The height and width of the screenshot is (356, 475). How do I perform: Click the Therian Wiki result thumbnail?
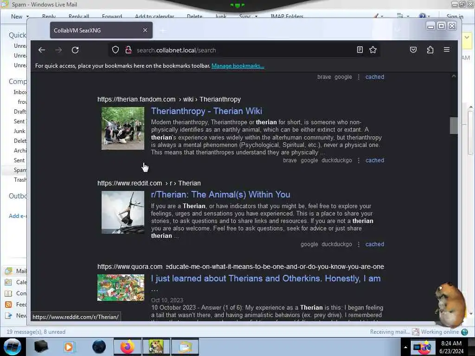pos(122,128)
